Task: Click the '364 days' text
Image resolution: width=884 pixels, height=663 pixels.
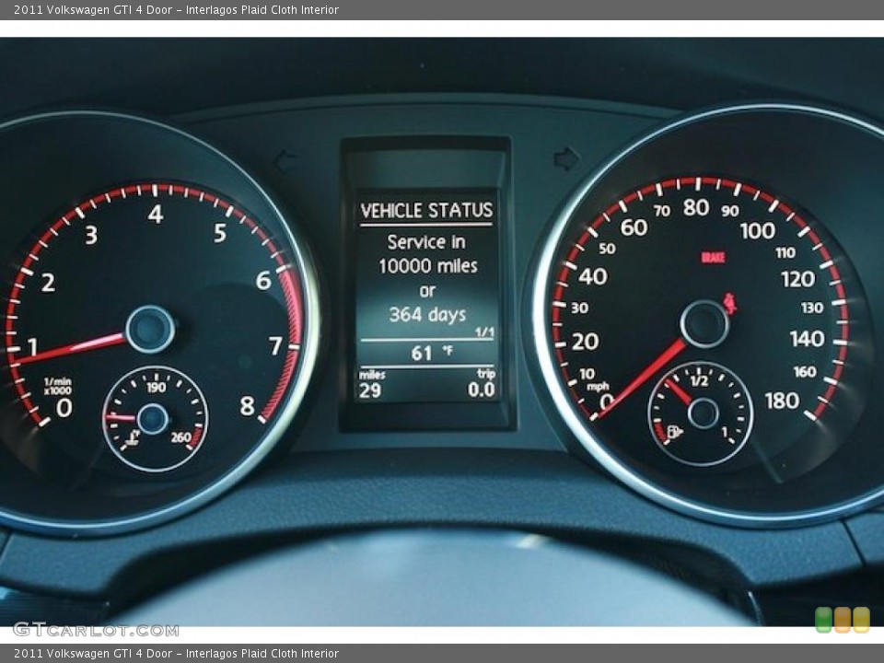Action: pyautogui.click(x=427, y=315)
